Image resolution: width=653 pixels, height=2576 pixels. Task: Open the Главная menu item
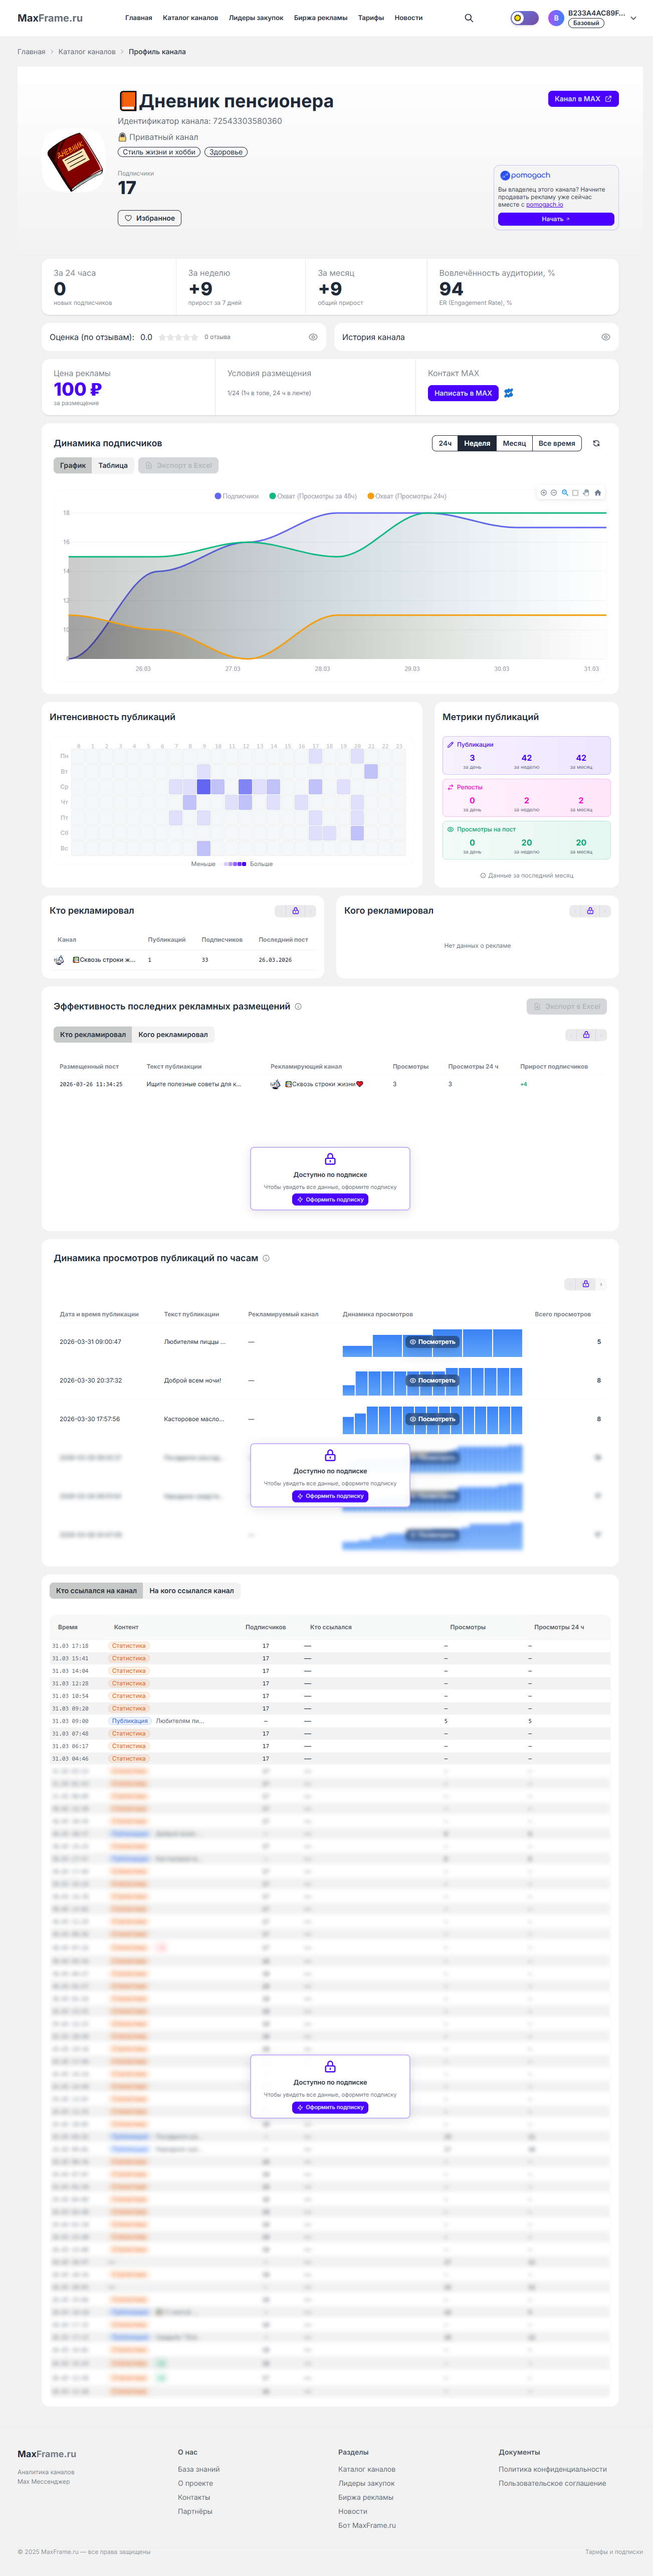tap(139, 18)
